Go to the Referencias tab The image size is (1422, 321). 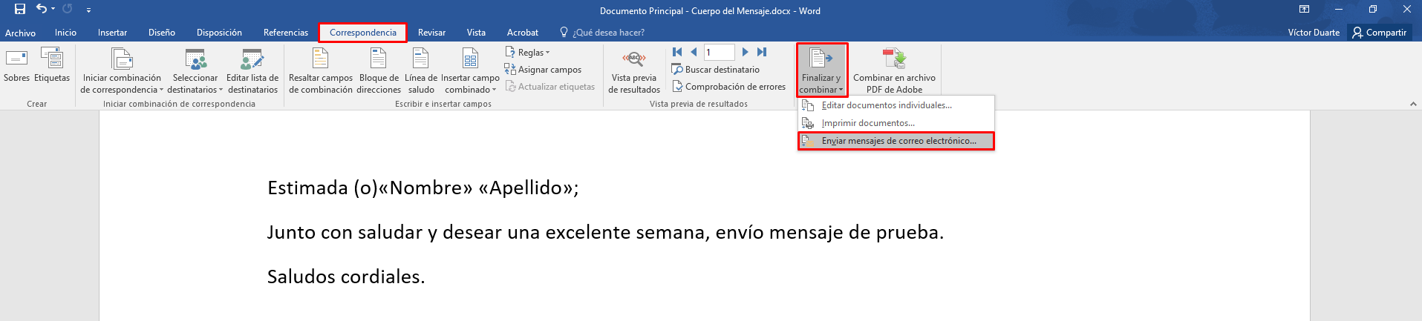[285, 33]
